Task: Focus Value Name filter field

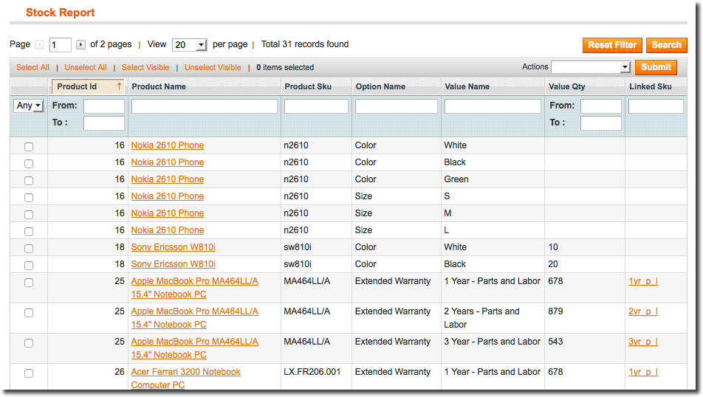Action: point(493,106)
